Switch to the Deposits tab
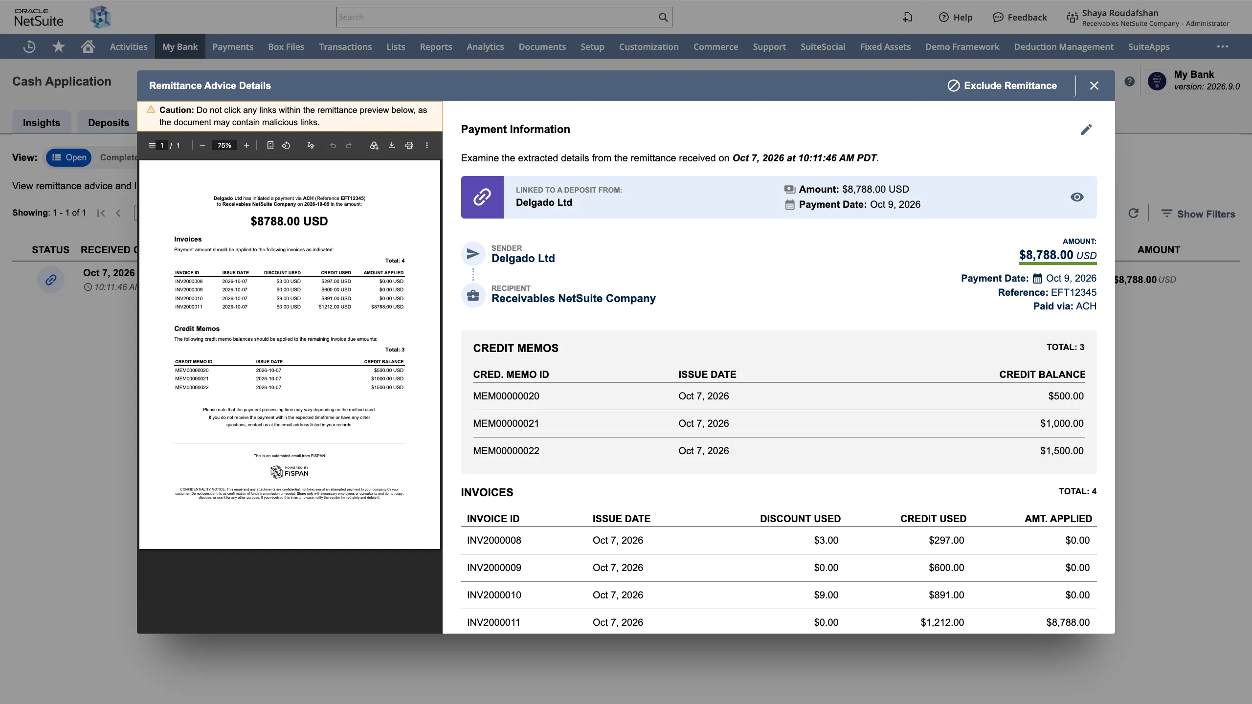 point(109,123)
